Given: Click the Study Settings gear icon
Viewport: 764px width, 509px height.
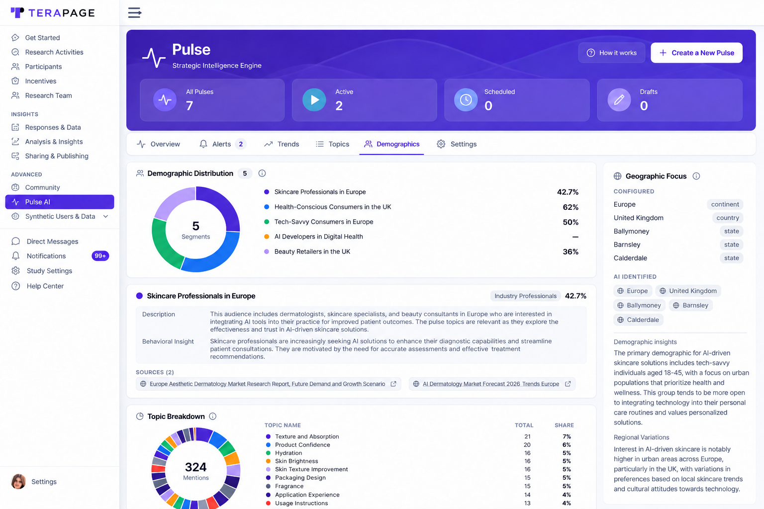Looking at the screenshot, I should (x=16, y=271).
